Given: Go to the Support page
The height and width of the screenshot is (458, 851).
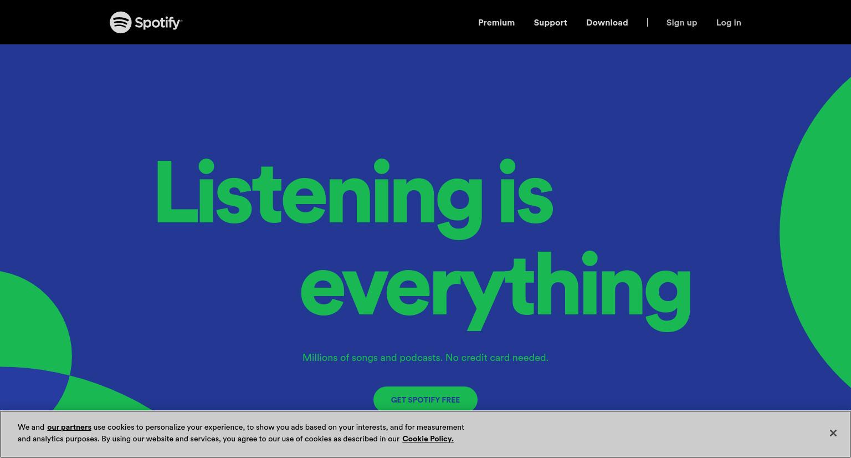Looking at the screenshot, I should point(550,23).
